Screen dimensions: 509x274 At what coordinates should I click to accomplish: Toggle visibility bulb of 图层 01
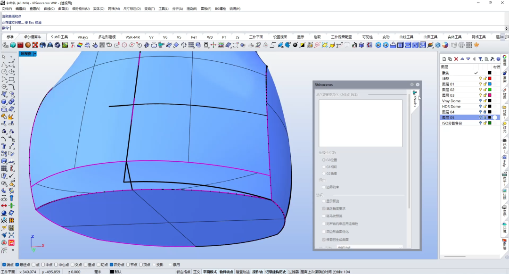(480, 84)
